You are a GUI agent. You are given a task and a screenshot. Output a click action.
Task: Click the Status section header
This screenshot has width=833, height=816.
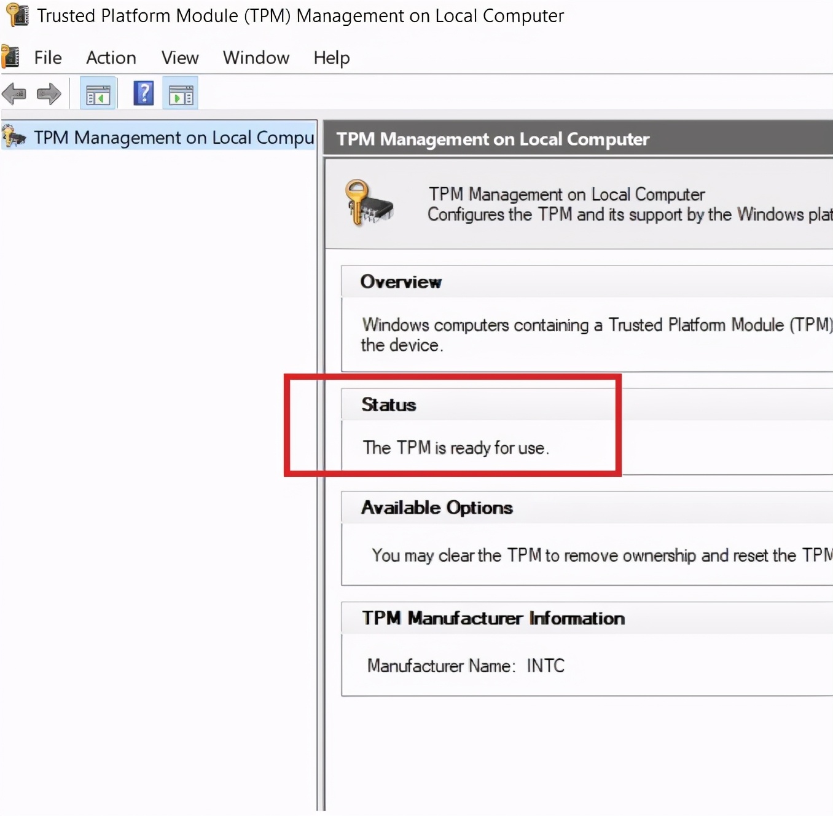coord(587,405)
